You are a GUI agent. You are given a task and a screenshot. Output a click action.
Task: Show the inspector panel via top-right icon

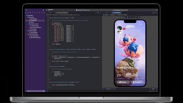pyautogui.click(x=156, y=10)
